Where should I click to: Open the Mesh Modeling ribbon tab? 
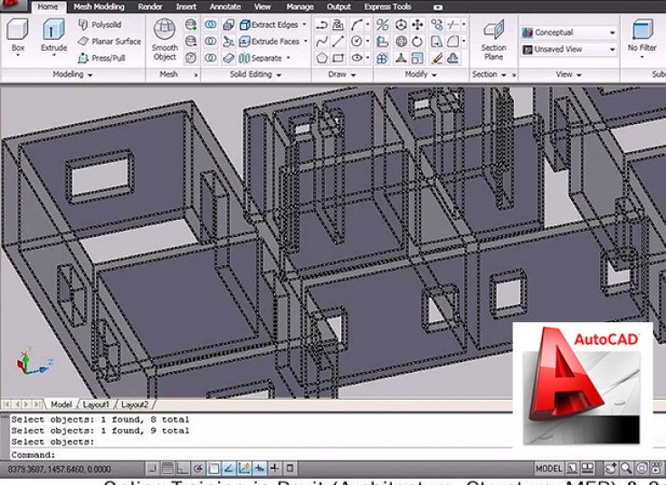click(x=99, y=6)
